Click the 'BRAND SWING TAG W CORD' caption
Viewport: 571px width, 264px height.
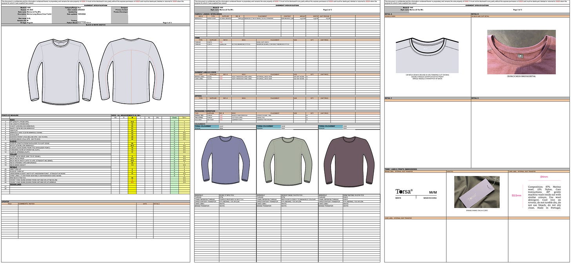pos(477,210)
